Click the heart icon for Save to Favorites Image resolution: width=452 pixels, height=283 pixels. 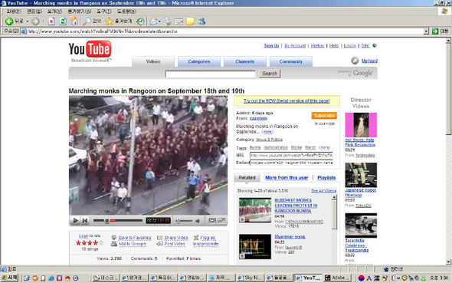click(114, 238)
